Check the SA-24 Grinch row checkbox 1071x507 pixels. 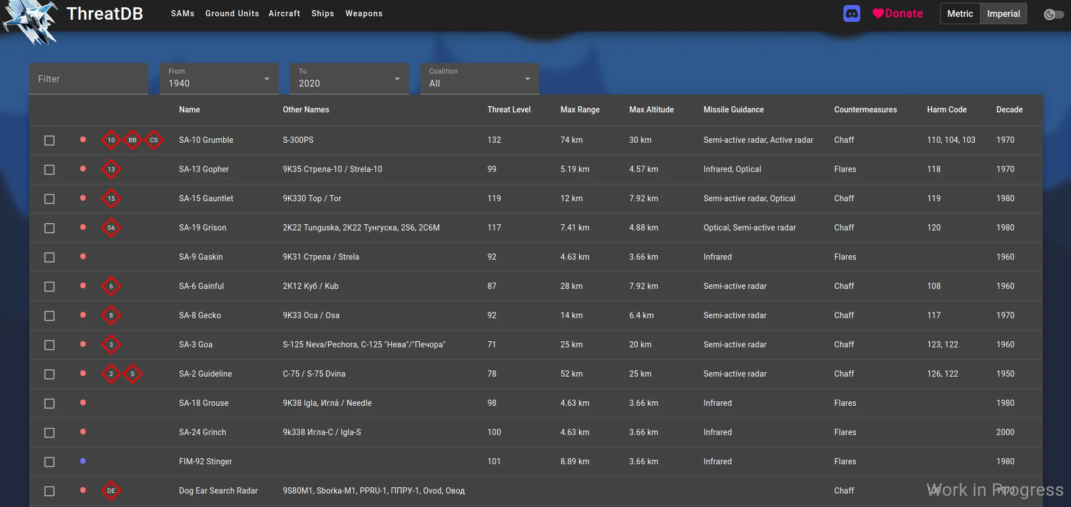49,433
